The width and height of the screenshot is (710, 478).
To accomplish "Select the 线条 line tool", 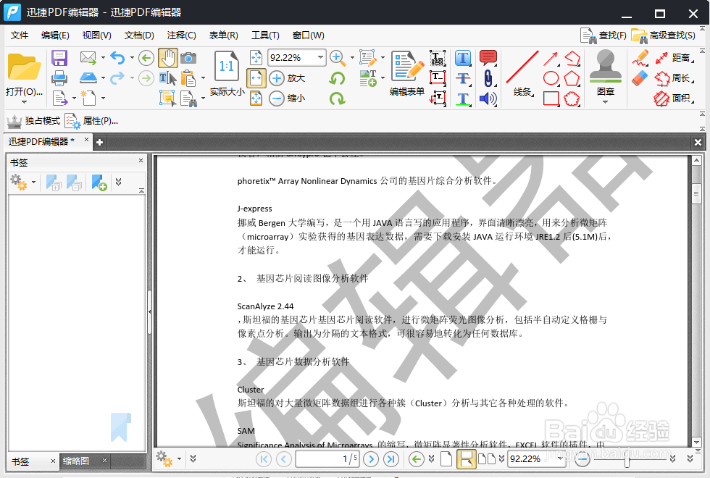I will click(522, 74).
